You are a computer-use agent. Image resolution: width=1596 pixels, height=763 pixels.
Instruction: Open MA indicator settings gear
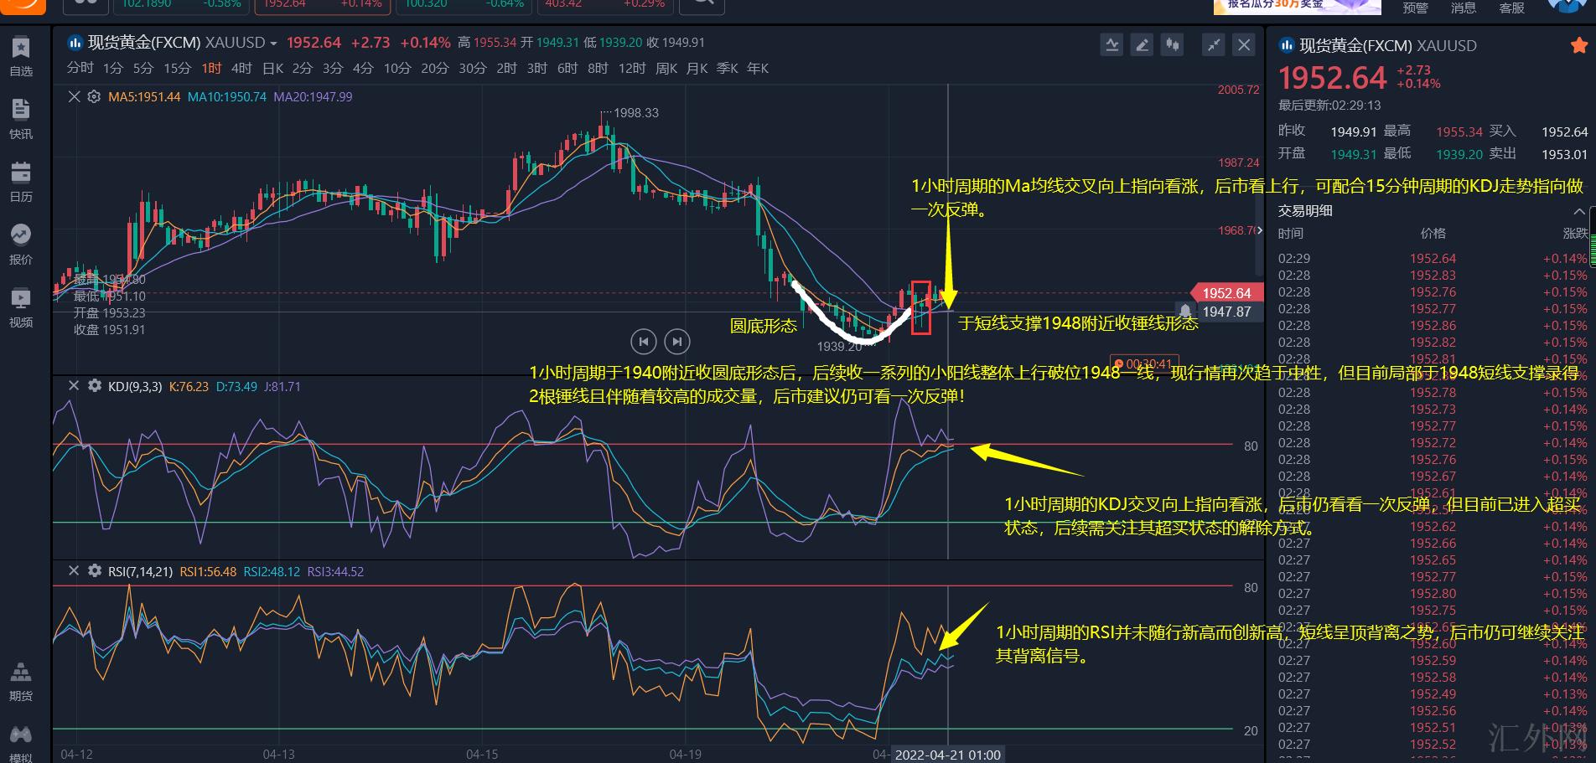pos(94,97)
